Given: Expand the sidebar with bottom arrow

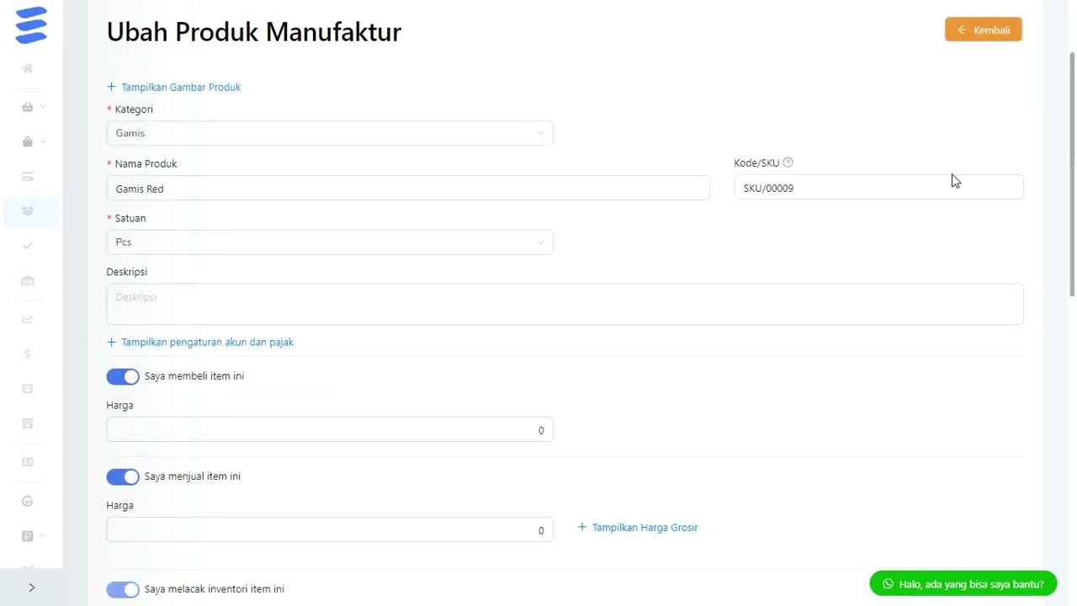Looking at the screenshot, I should (31, 587).
